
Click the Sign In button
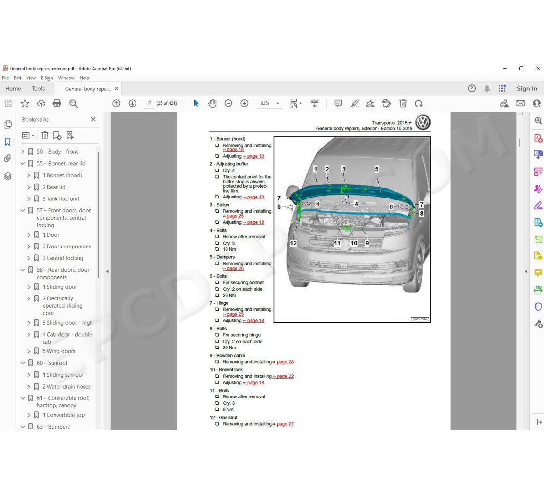(x=526, y=88)
